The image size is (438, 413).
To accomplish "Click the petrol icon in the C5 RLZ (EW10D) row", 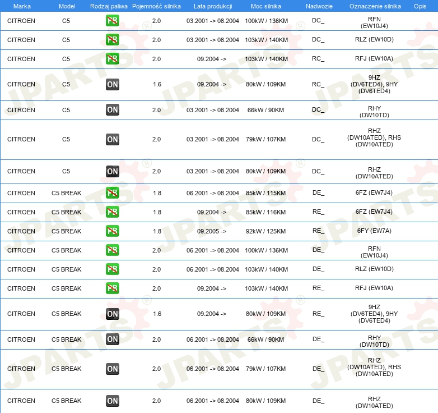I will (x=112, y=40).
